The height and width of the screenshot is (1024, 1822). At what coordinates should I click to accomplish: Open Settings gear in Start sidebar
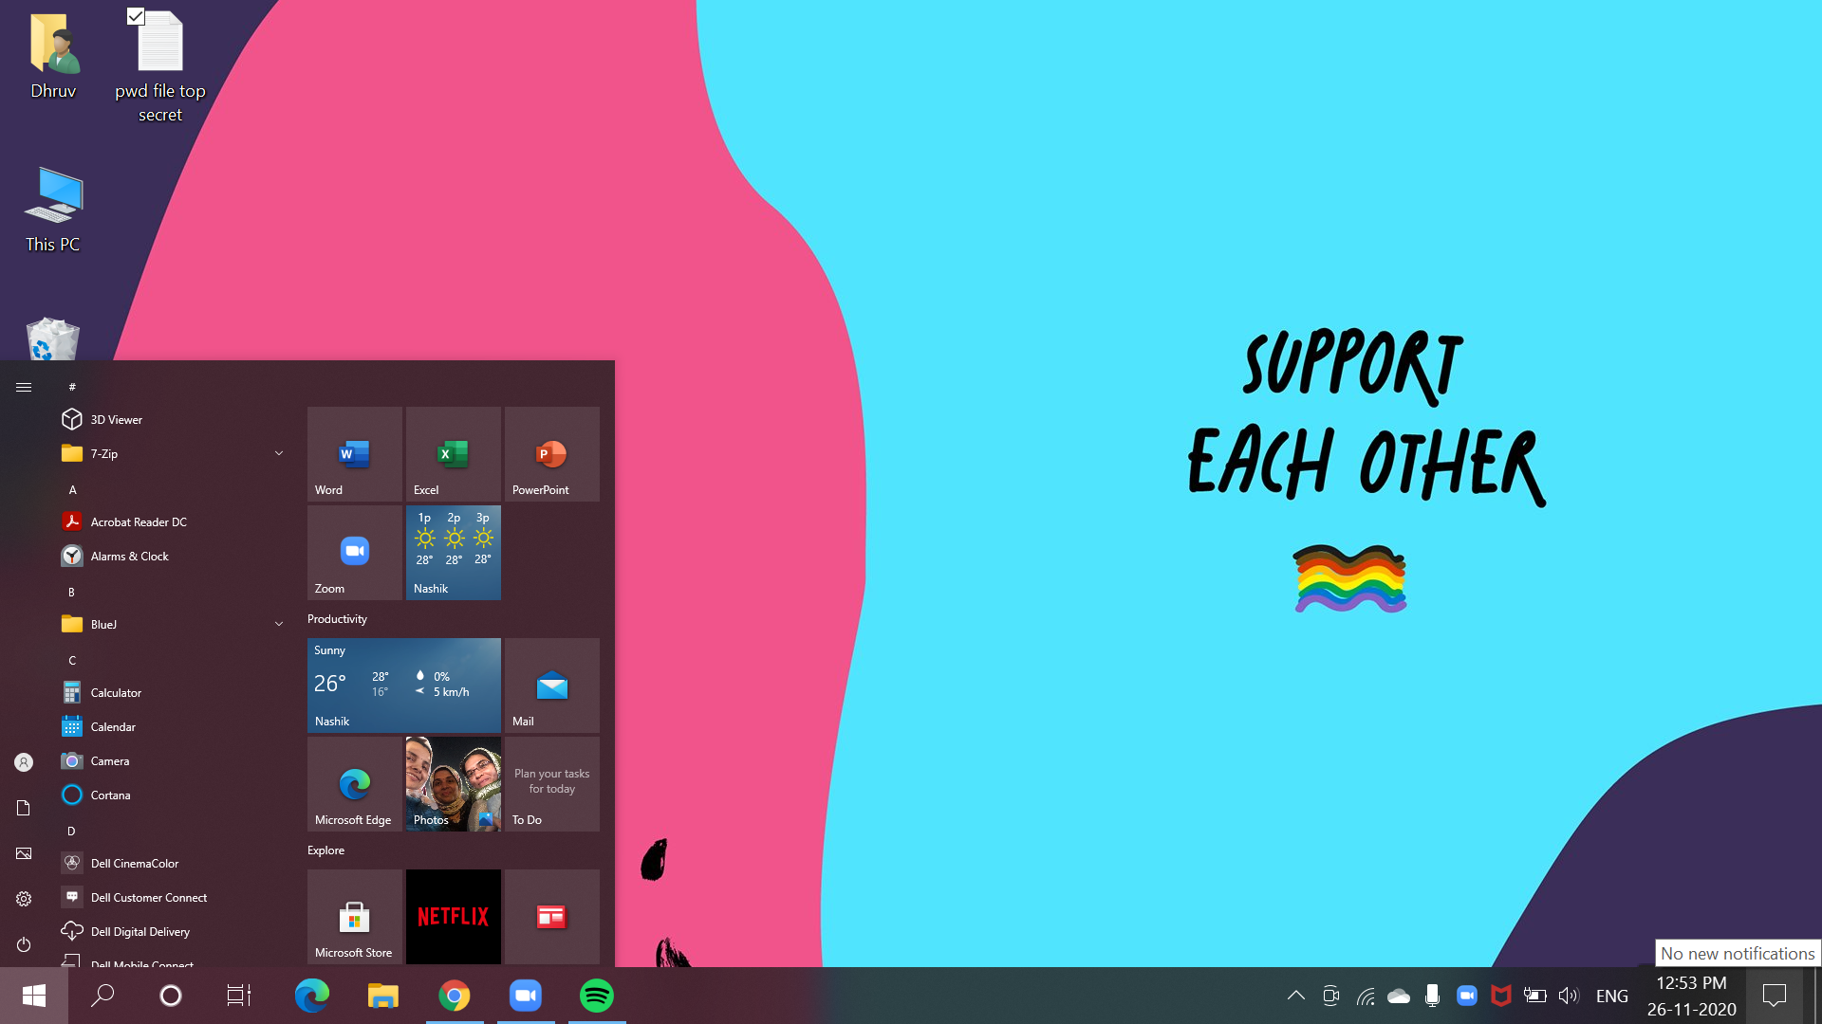tap(24, 899)
